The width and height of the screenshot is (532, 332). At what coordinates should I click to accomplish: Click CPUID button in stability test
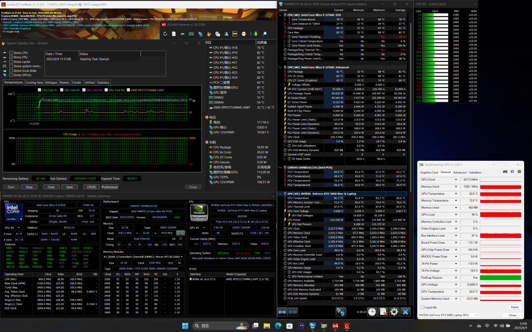92,187
